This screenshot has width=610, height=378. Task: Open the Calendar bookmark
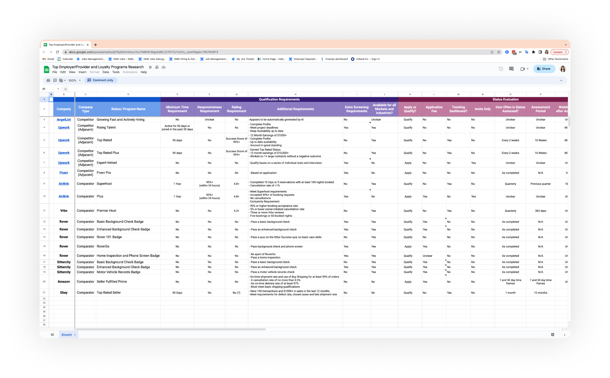[x=65, y=59]
